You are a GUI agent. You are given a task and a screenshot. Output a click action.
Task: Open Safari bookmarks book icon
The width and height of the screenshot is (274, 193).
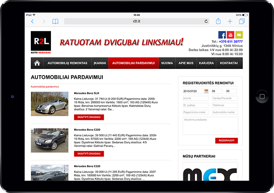pos(56,21)
